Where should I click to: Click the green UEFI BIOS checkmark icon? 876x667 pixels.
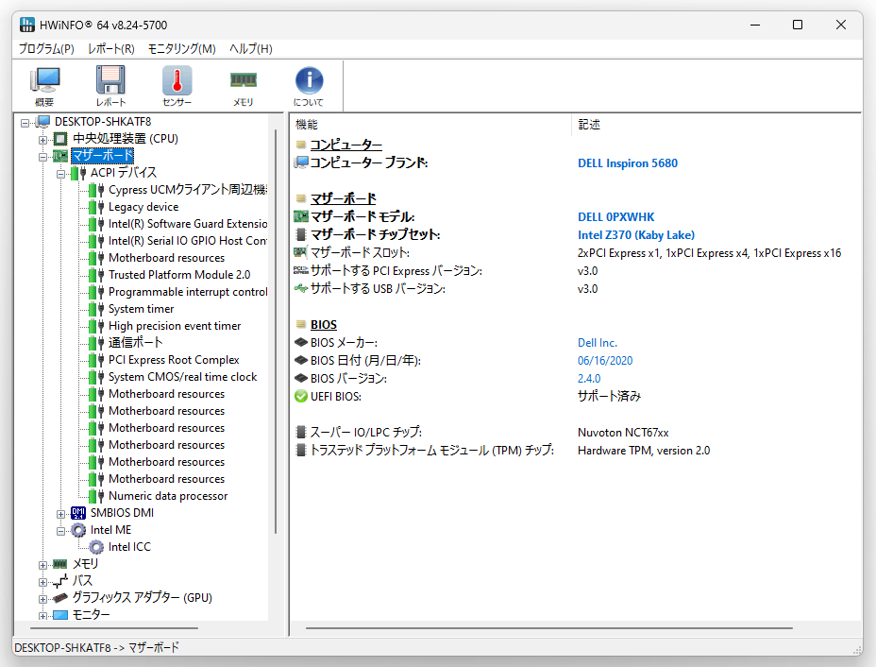tap(301, 397)
